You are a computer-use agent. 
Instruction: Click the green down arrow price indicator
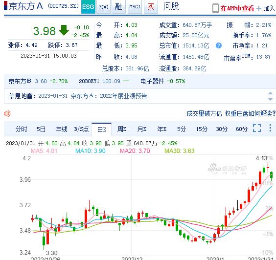(64, 30)
